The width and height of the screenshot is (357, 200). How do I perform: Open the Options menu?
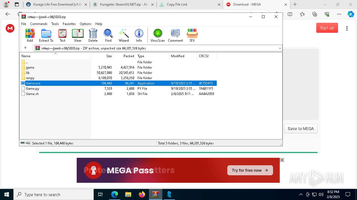point(86,24)
